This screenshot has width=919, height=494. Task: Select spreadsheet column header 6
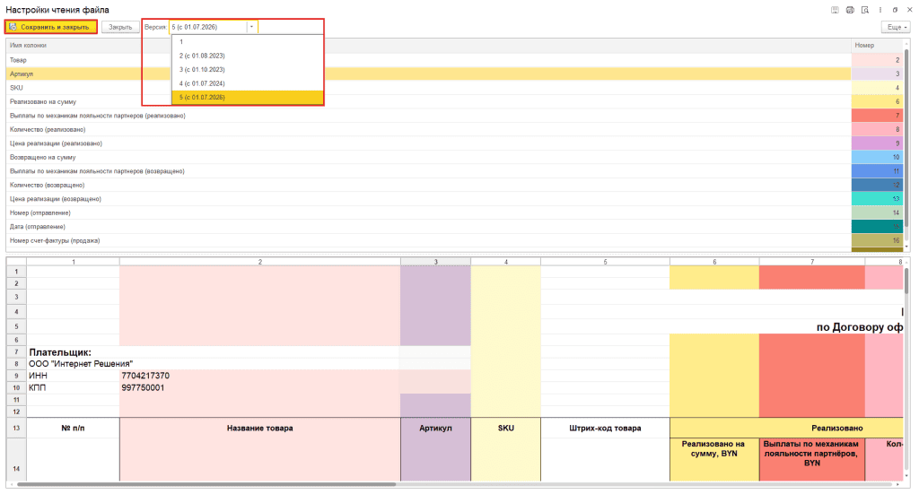tap(714, 262)
